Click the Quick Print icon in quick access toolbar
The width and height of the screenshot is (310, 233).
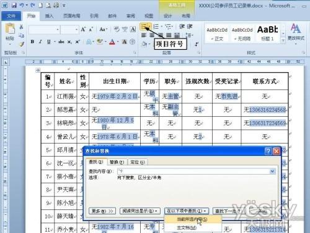click(x=56, y=5)
